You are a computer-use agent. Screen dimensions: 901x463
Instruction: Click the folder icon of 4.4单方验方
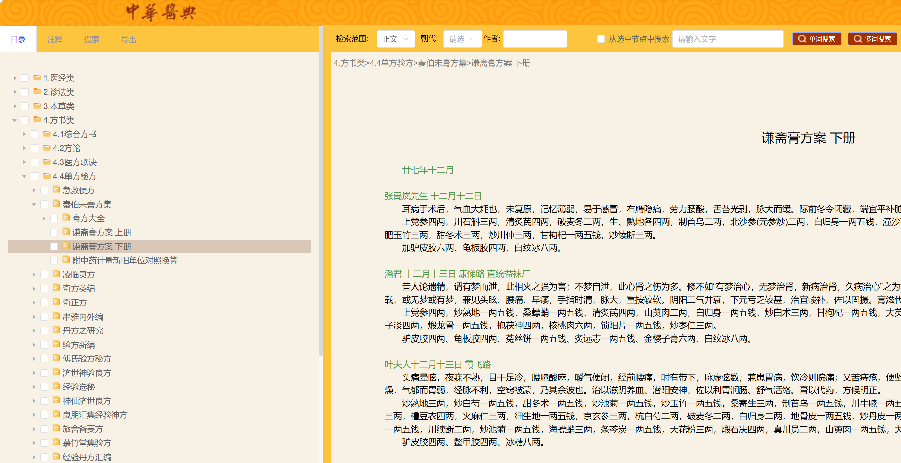[47, 175]
